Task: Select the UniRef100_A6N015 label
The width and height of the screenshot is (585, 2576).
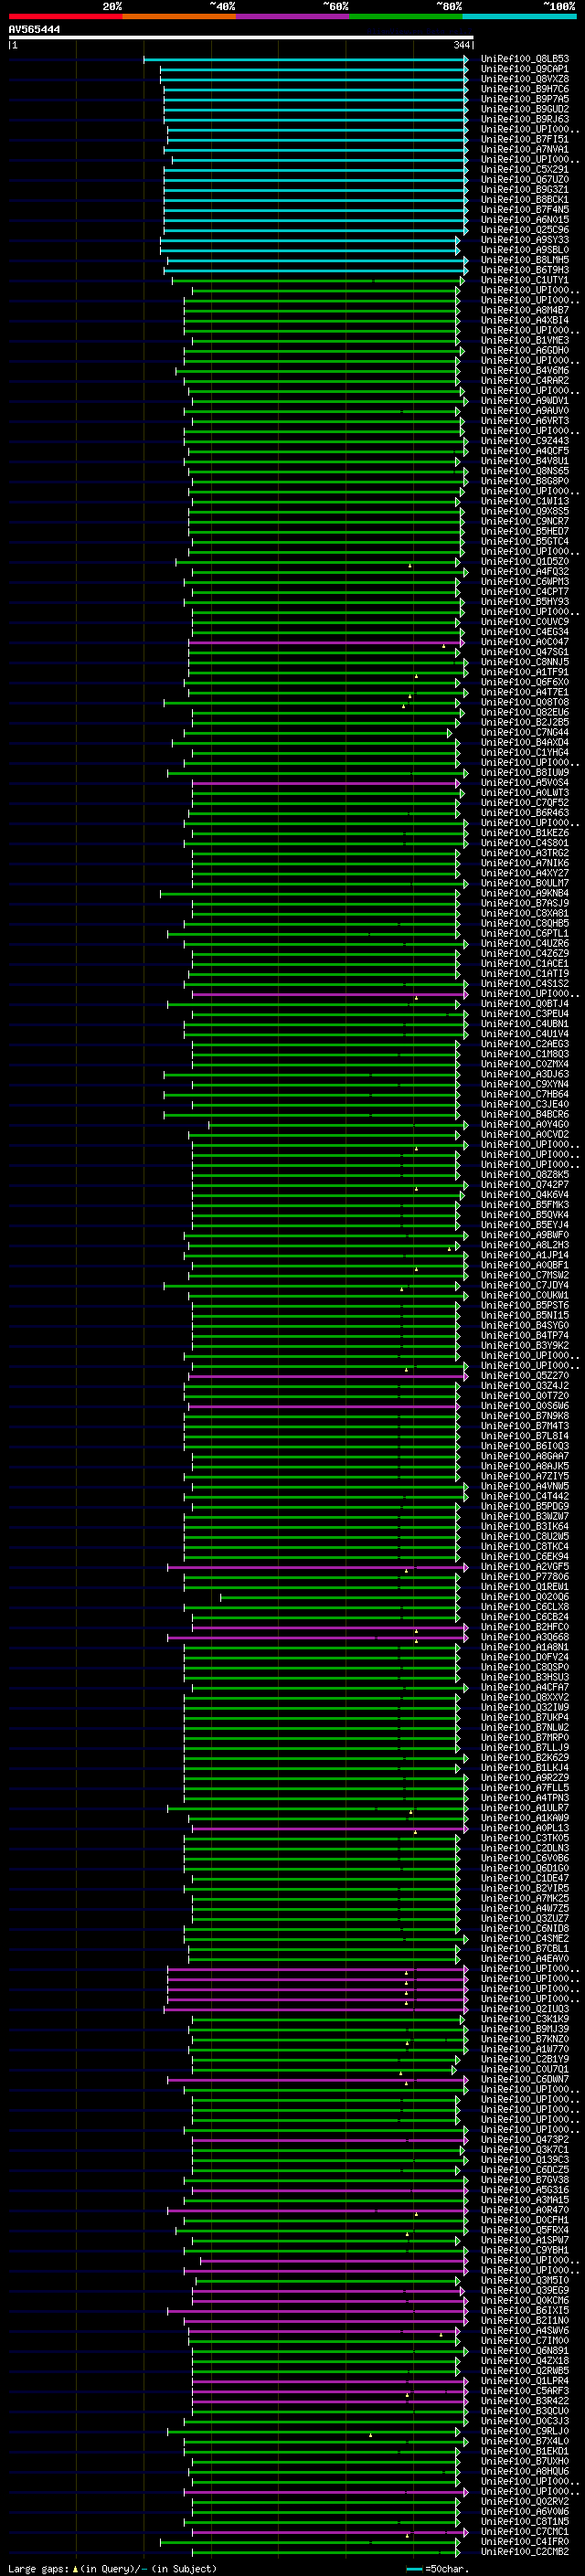Action: click(x=525, y=219)
